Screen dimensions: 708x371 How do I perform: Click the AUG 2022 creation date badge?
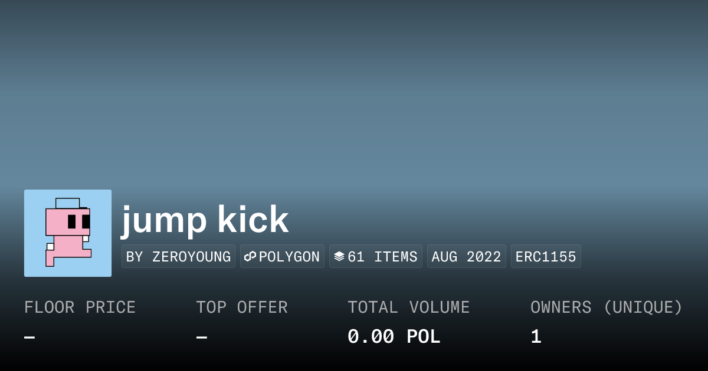tap(466, 257)
